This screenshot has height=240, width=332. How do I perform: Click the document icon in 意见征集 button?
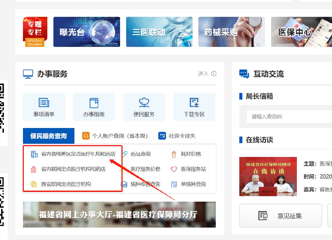263,216
